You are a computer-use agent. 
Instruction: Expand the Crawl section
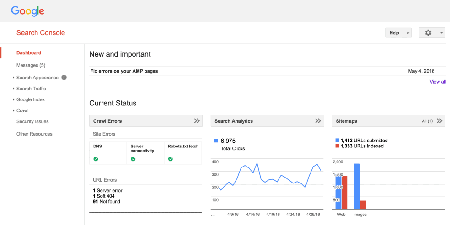(13, 110)
